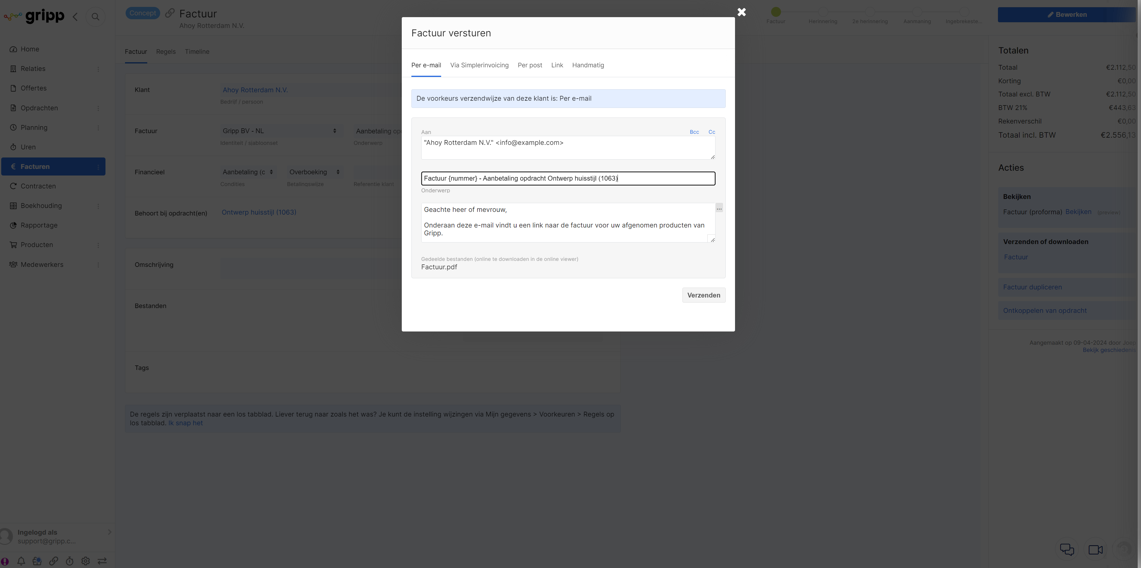The width and height of the screenshot is (1141, 568).
Task: Switch to Per e-mail tab
Action: click(426, 65)
